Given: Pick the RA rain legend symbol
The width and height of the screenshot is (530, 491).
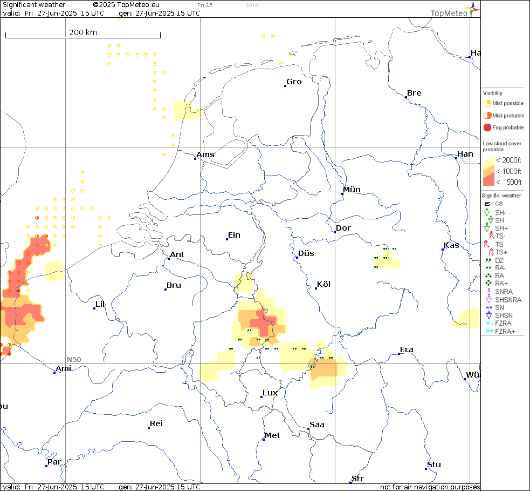Looking at the screenshot, I should point(488,275).
